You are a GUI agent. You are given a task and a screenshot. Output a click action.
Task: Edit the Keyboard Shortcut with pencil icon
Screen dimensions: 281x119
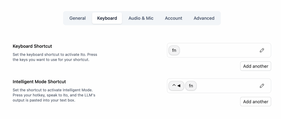(262, 50)
